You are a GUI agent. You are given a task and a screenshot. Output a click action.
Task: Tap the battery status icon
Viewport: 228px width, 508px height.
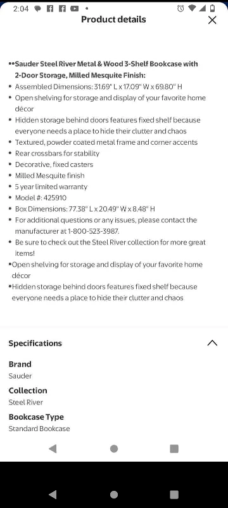(x=213, y=8)
